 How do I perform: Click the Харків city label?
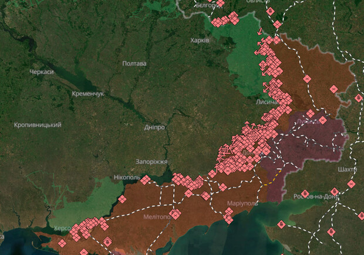(199, 41)
